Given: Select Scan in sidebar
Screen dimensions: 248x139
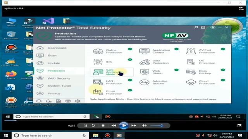Looking at the screenshot, I should [59, 56].
